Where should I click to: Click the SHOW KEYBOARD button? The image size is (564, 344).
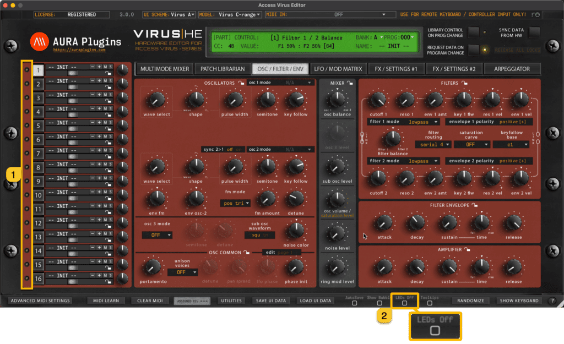pyautogui.click(x=519, y=301)
